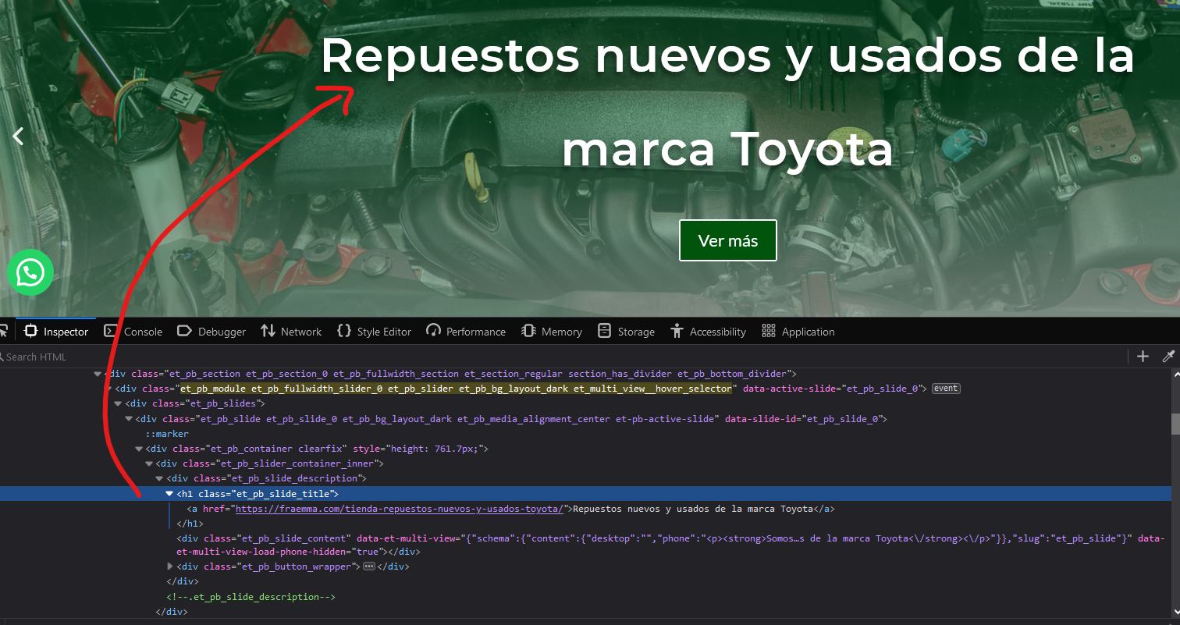
Task: Go to the Style Editor tab
Action: pos(374,332)
